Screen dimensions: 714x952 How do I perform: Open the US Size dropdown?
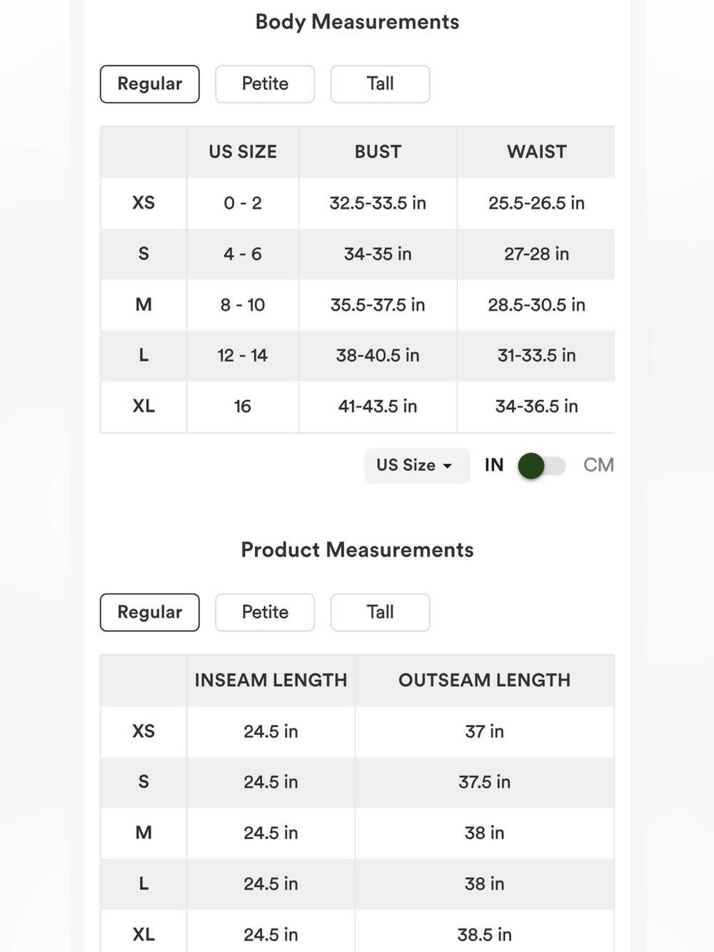coord(417,466)
